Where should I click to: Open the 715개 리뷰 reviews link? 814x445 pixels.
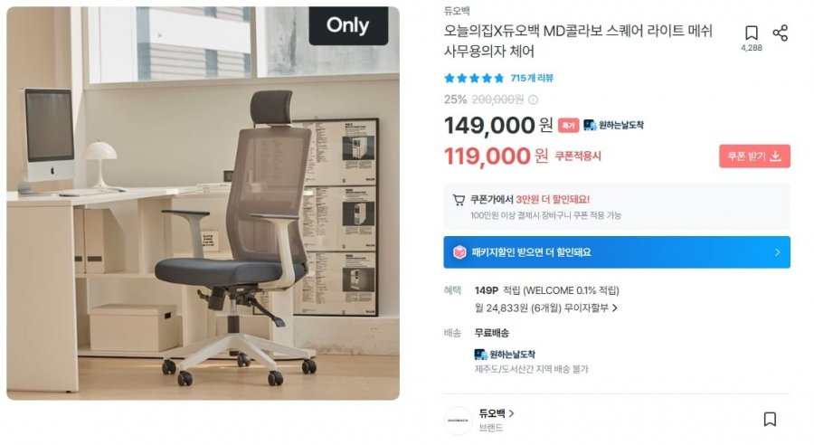[x=532, y=79]
